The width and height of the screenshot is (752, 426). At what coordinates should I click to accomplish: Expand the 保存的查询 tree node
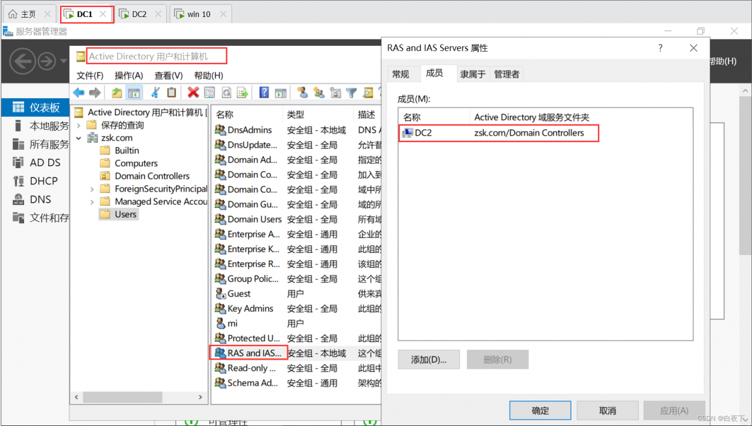79,125
